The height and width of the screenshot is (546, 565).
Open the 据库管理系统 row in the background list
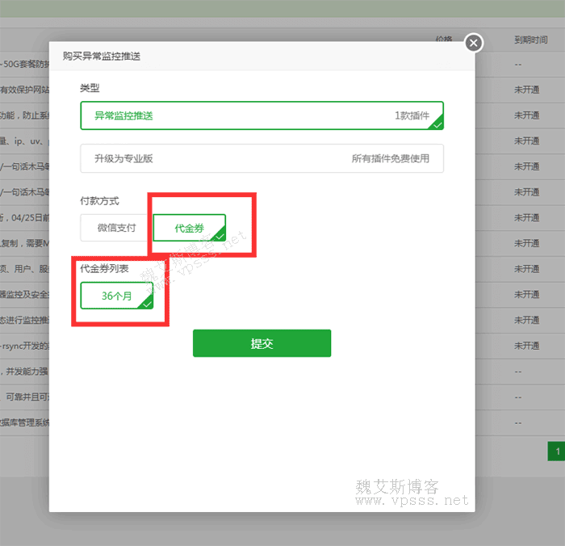(24, 422)
